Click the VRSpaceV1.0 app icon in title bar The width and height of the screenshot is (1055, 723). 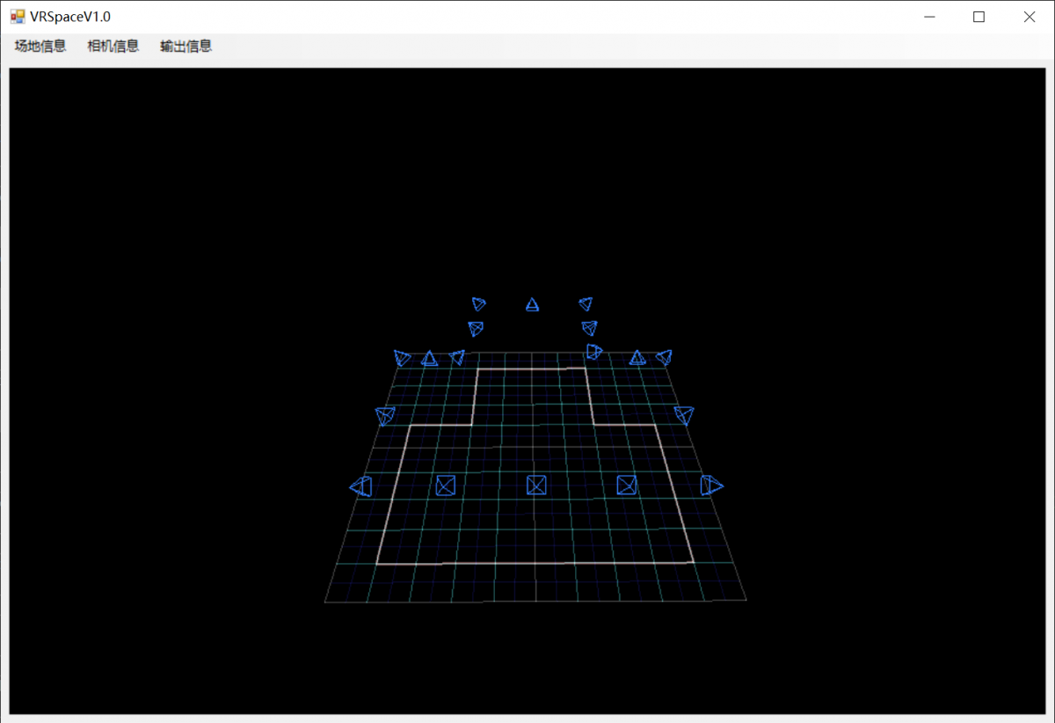(x=18, y=17)
